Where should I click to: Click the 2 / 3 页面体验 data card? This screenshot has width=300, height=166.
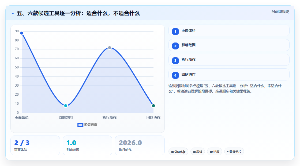point(35,146)
